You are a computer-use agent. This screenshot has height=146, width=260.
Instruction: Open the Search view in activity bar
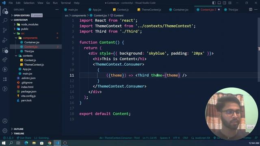tap(5, 21)
